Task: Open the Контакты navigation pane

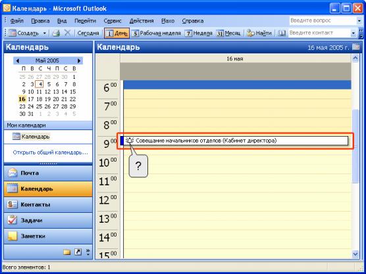Action: [48, 204]
